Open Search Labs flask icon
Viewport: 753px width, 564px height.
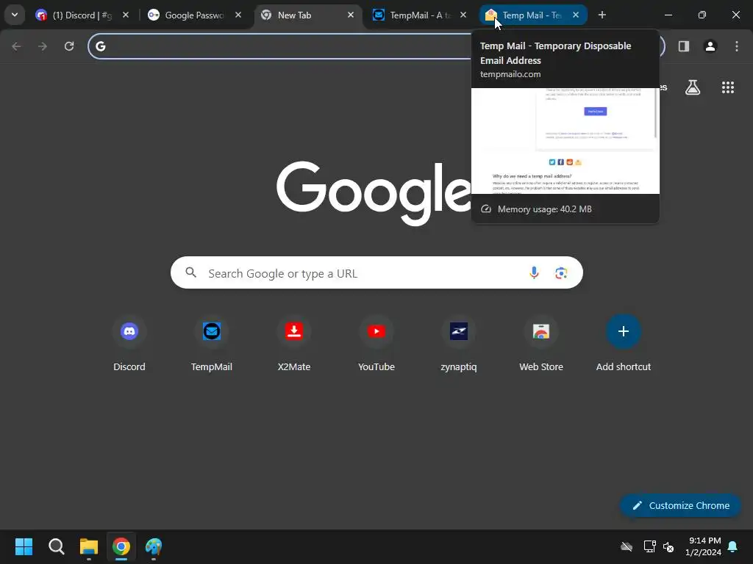pyautogui.click(x=693, y=87)
